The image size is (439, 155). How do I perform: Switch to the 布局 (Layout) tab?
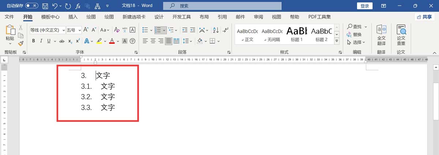tap(204, 17)
